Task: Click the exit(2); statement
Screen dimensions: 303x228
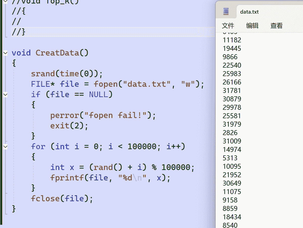Action: (x=69, y=126)
